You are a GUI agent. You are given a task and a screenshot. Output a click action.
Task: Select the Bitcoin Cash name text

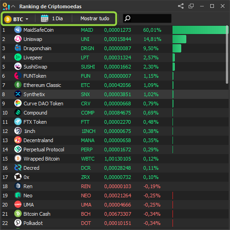(37, 214)
